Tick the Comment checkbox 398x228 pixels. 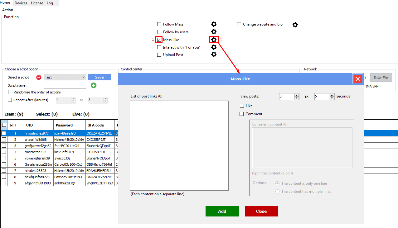(242, 114)
